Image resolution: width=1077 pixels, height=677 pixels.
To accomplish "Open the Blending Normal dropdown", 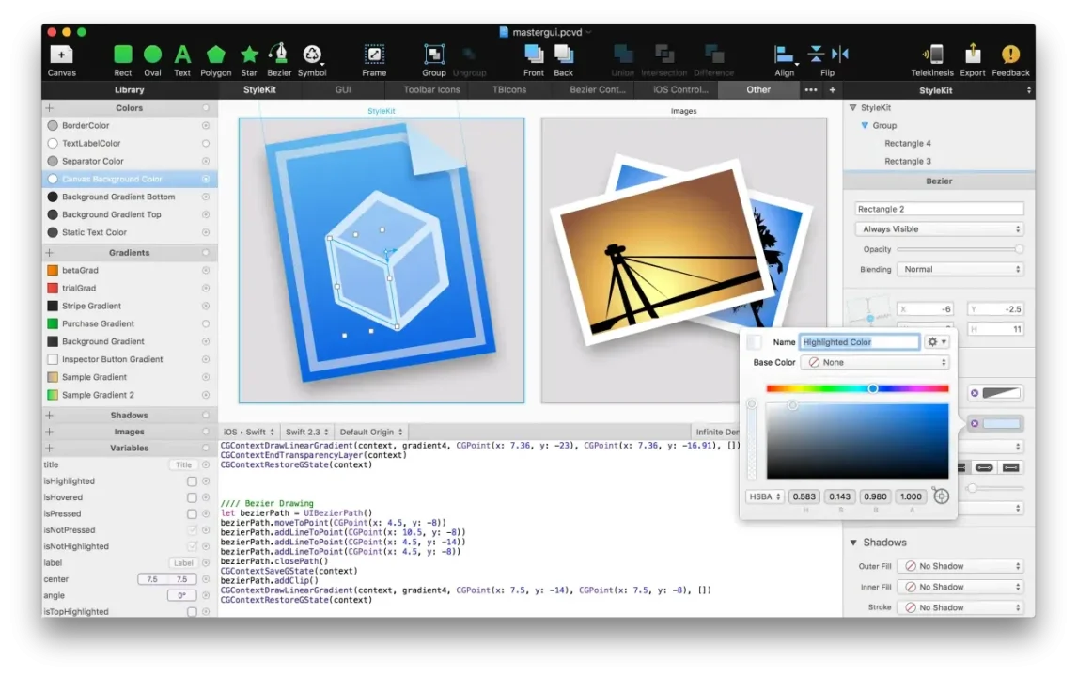I will pos(960,270).
